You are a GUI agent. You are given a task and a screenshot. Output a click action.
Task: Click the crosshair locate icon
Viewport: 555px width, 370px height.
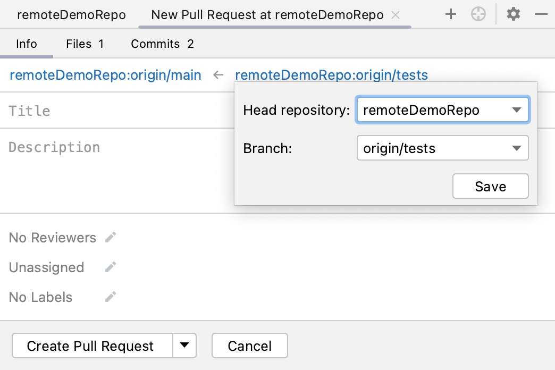(478, 14)
